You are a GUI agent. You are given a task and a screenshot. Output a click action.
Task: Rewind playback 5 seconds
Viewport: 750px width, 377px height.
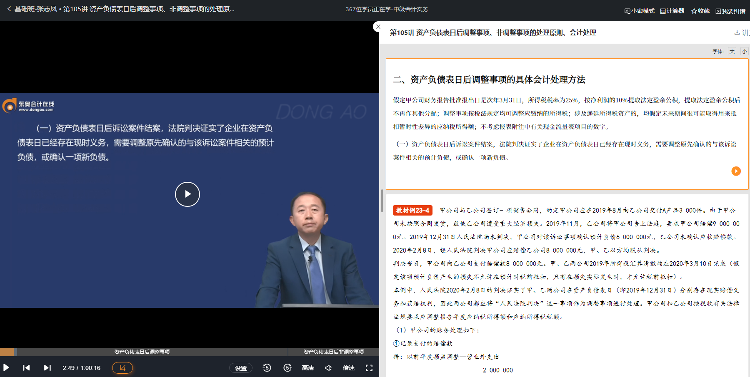[x=267, y=368]
